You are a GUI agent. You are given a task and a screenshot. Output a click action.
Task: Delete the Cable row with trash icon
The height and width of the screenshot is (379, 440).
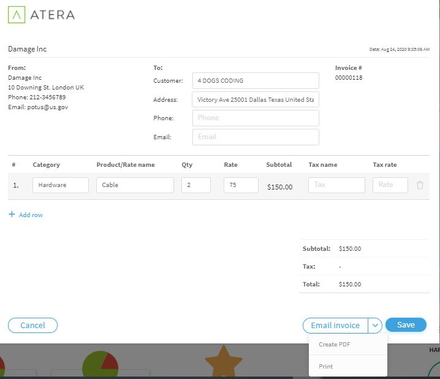click(x=420, y=185)
